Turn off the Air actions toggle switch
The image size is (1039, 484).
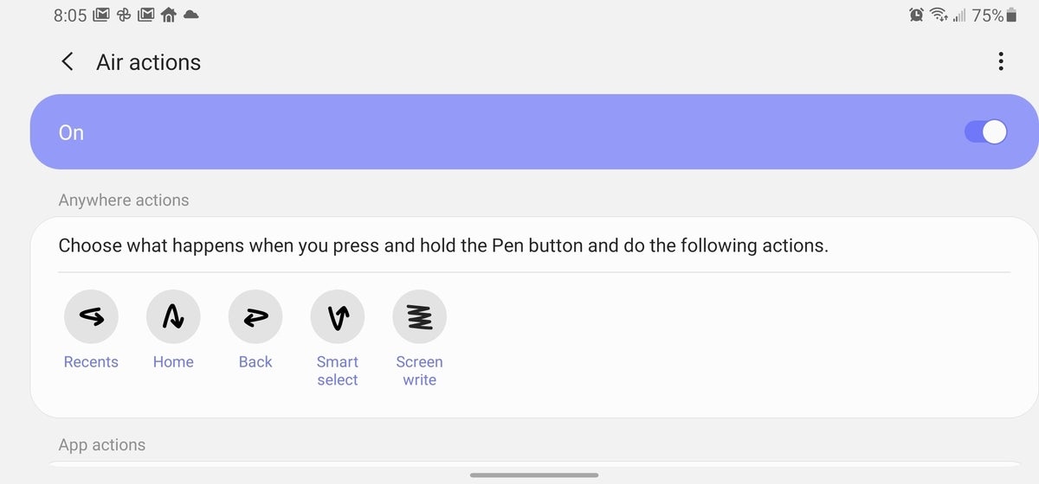click(985, 131)
